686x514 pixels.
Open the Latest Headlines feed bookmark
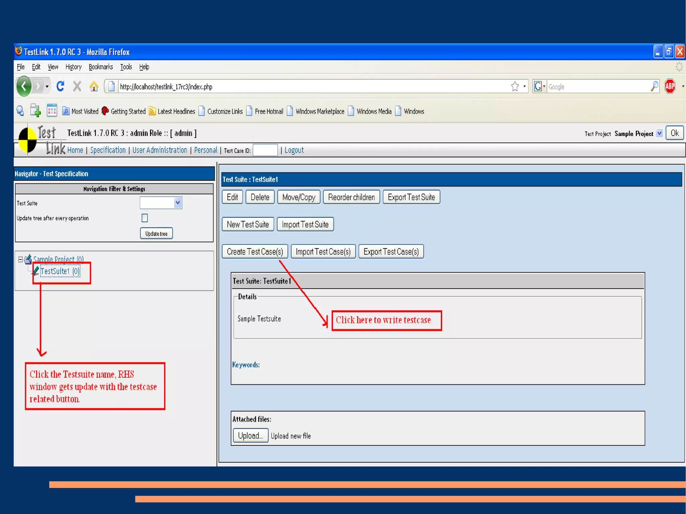coord(172,111)
